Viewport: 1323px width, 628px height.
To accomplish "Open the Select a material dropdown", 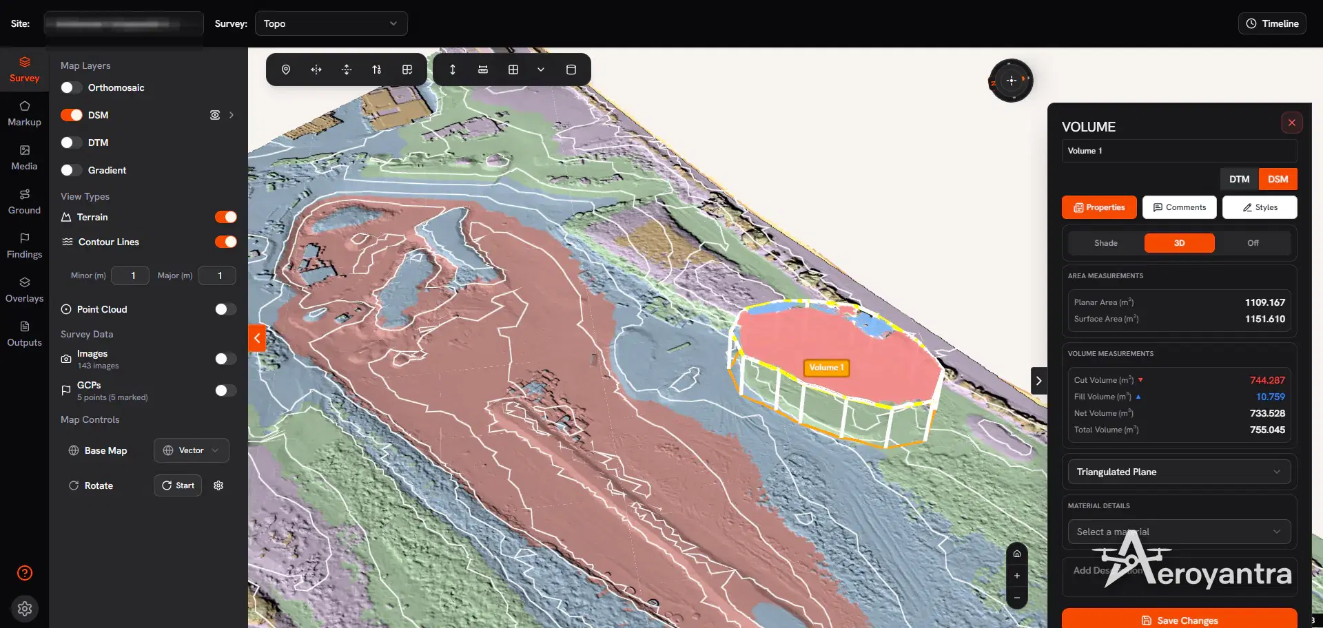I will coord(1180,532).
